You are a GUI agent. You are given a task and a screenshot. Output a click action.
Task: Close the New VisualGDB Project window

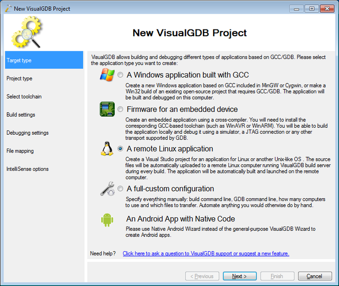(x=327, y=9)
